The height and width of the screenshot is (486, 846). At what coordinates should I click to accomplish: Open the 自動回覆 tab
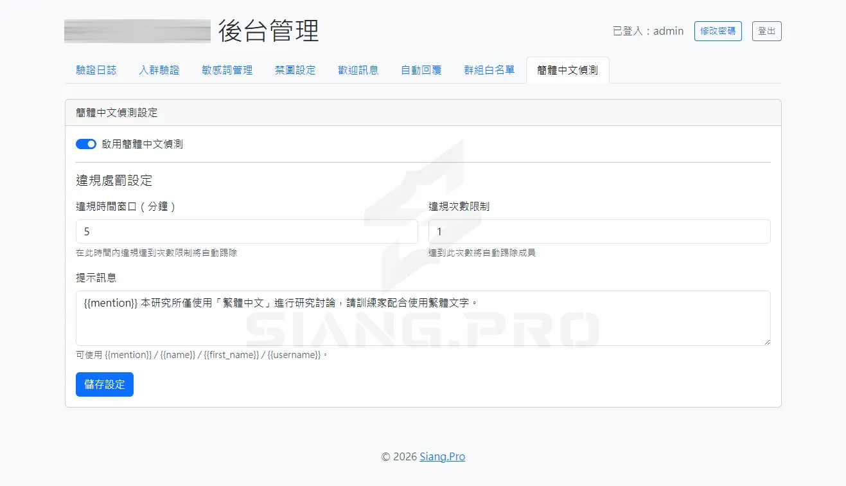coord(421,71)
